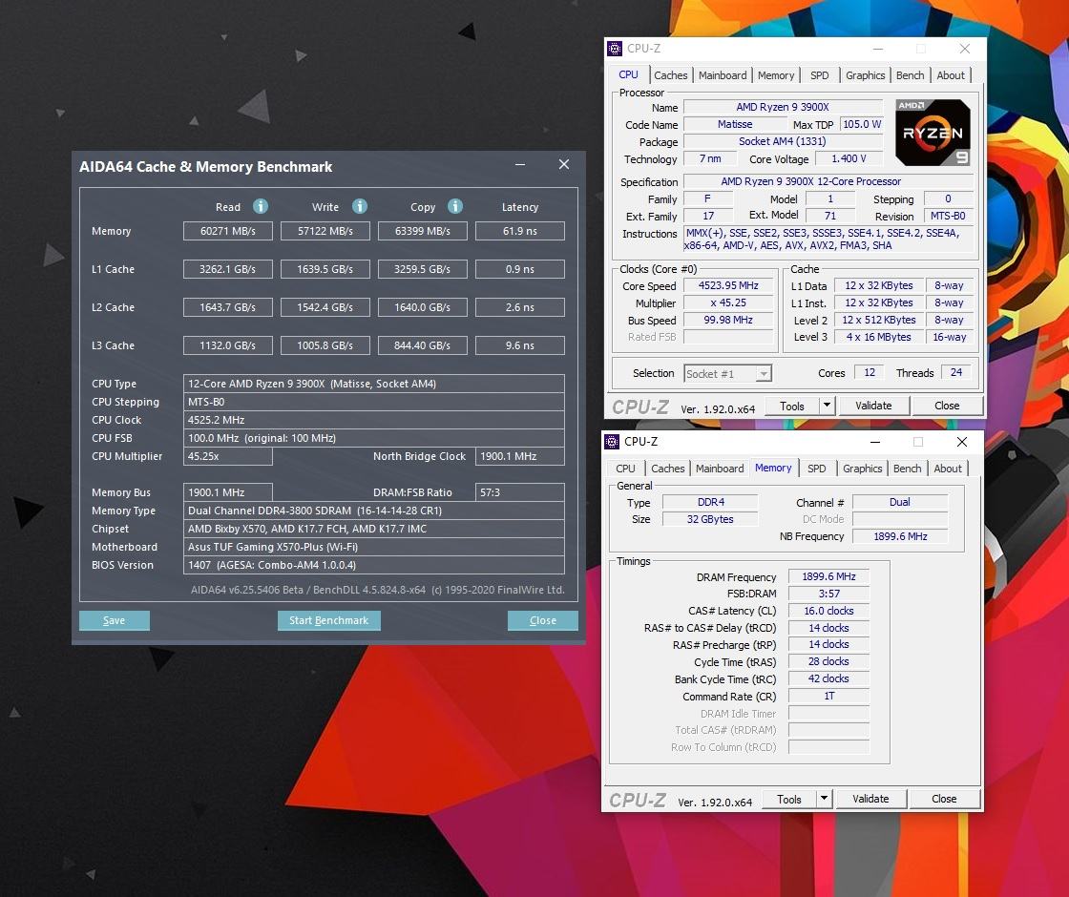Open SPD tab in top CPU-Z window
1069x897 pixels.
tap(820, 75)
